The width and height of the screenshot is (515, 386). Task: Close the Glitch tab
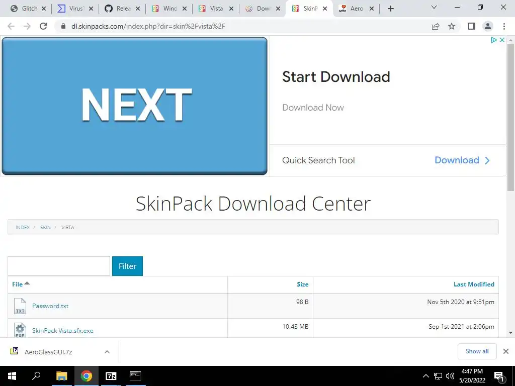(44, 9)
